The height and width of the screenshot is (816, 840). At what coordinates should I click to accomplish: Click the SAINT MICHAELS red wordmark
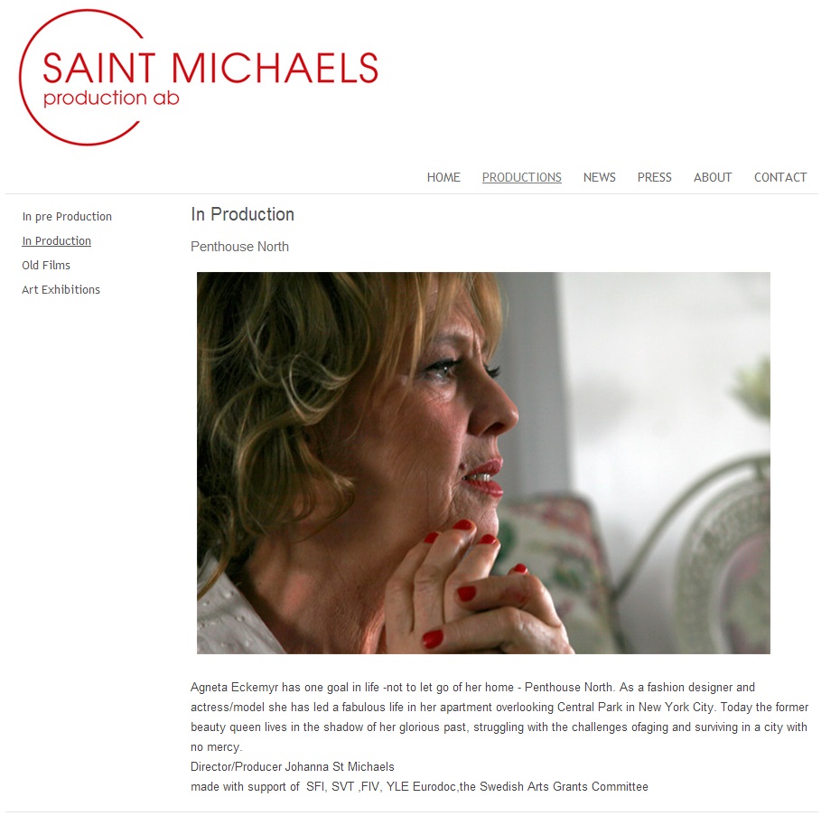(210, 69)
